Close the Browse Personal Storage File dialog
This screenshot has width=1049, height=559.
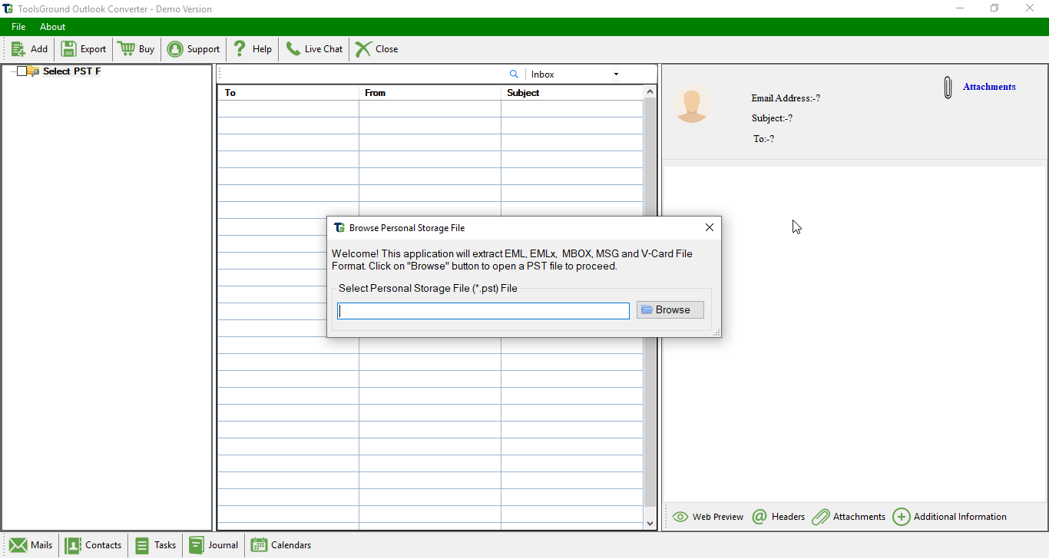click(710, 227)
